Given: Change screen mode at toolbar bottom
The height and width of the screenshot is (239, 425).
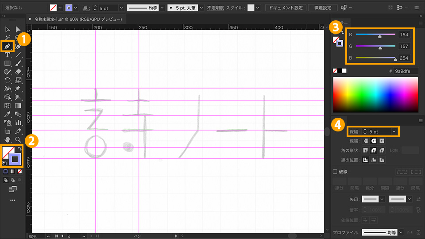Looking at the screenshot, I should [x=13, y=189].
